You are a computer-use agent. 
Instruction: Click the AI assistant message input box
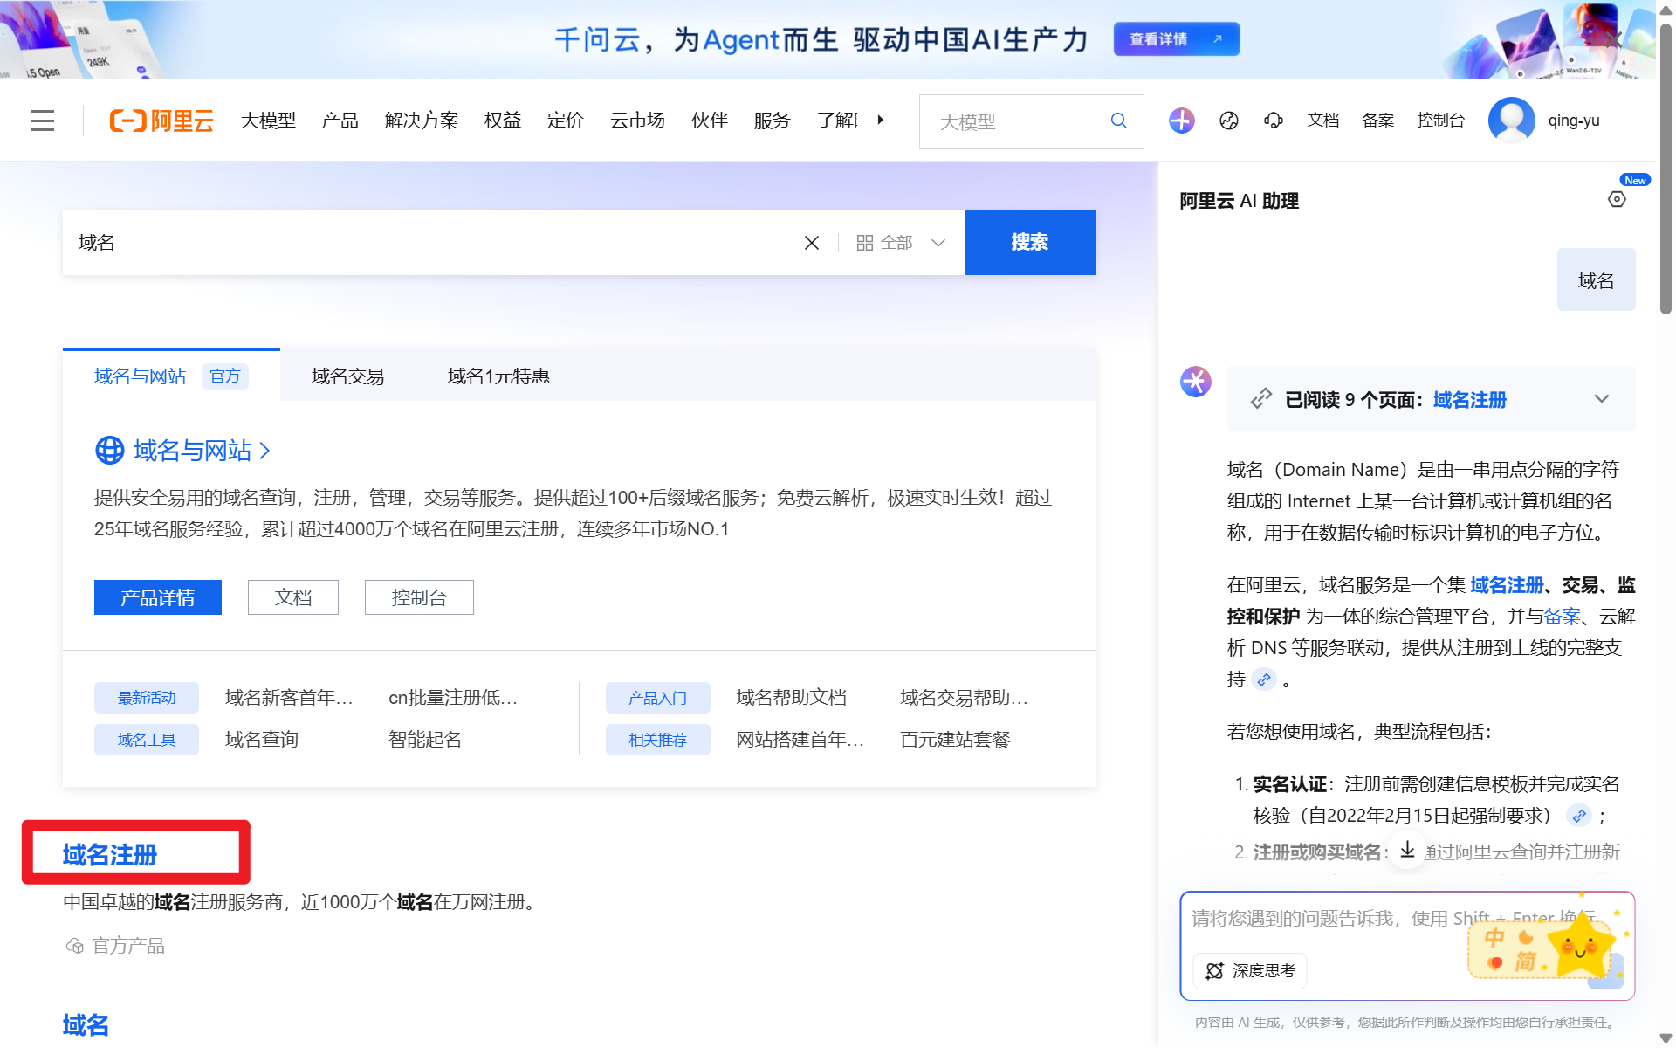click(1407, 946)
